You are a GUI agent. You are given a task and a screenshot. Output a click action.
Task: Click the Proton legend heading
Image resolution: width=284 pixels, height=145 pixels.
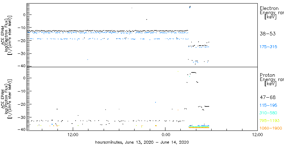(x=267, y=75)
